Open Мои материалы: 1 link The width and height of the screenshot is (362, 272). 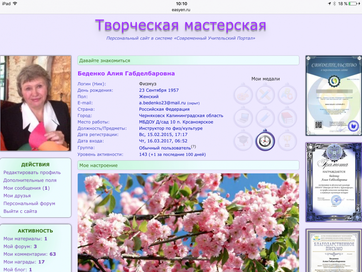click(x=25, y=239)
